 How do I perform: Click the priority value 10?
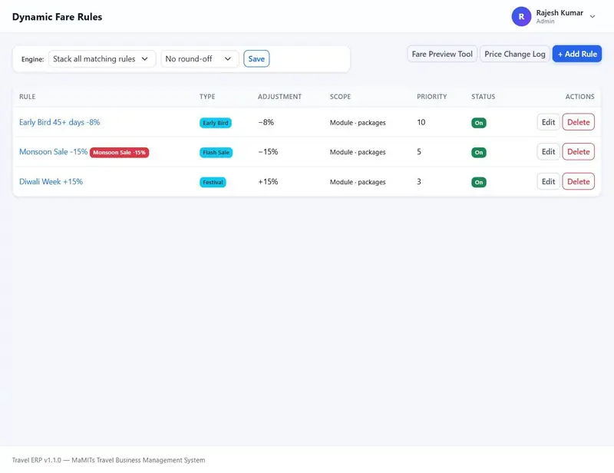(421, 122)
